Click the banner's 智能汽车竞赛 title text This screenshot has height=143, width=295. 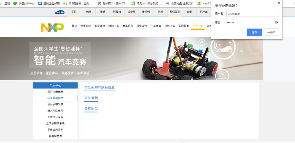(60, 61)
